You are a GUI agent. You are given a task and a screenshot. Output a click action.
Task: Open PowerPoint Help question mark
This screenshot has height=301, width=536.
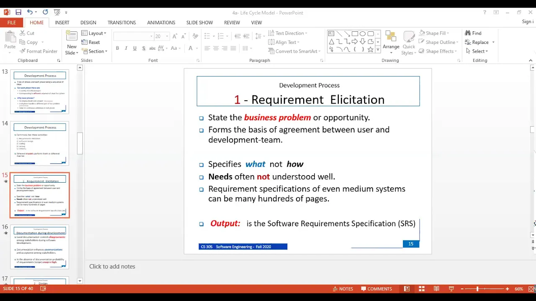484,13
